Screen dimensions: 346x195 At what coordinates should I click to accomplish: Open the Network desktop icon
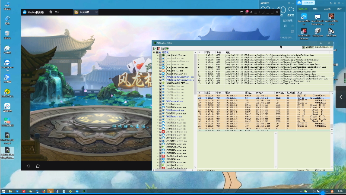[7, 20]
